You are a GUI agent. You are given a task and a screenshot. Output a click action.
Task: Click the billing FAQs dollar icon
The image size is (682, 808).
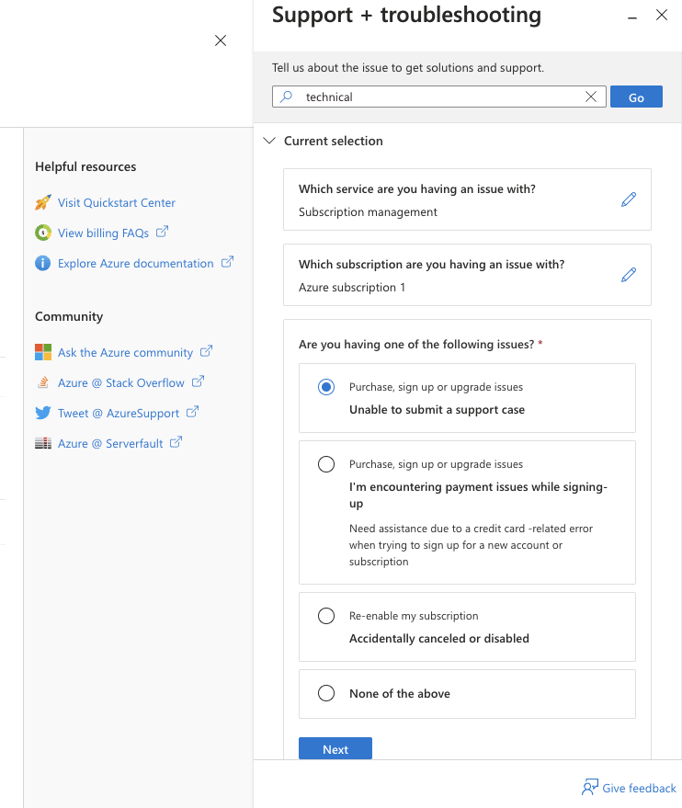coord(43,233)
